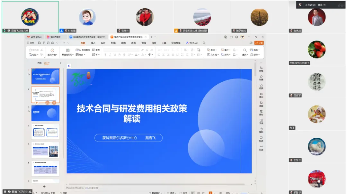Open the 批注 comments side panel
347x194 pixels.
click(x=261, y=139)
